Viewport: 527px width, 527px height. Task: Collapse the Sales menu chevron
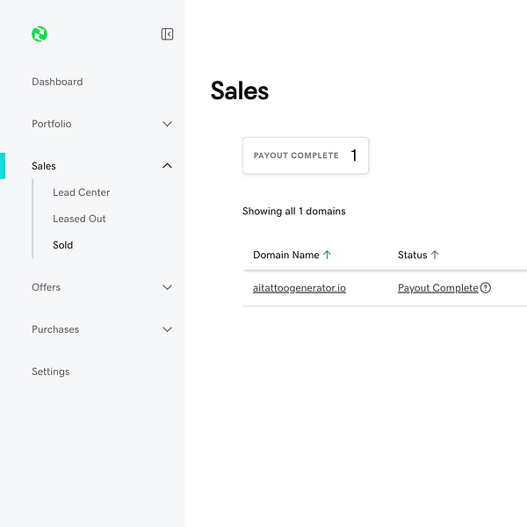167,166
